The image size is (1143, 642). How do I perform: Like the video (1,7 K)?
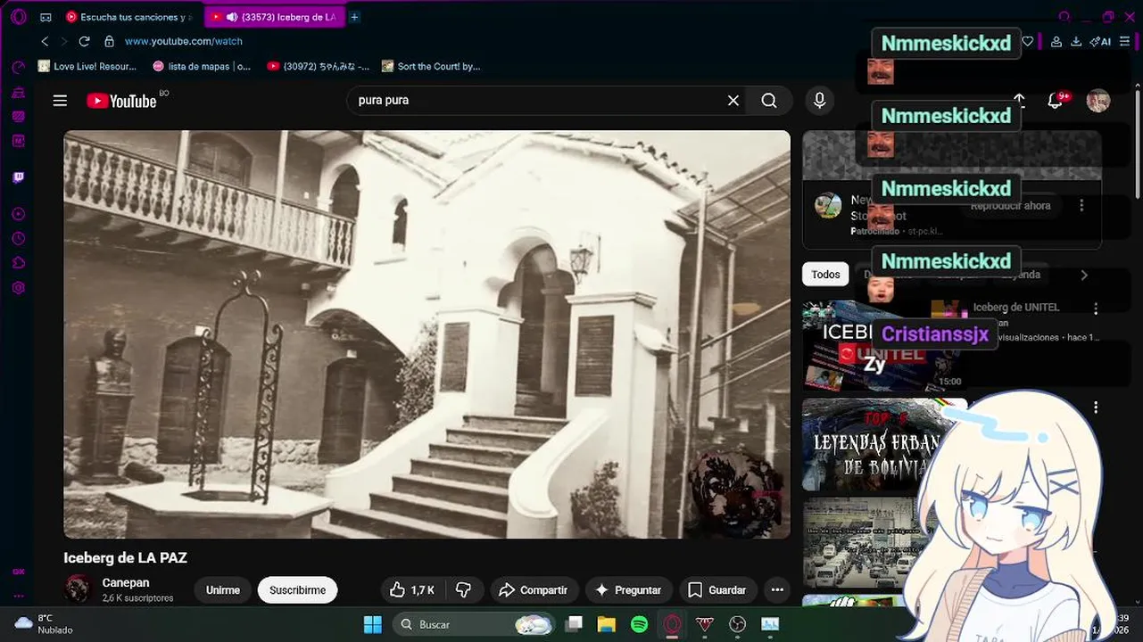[412, 590]
